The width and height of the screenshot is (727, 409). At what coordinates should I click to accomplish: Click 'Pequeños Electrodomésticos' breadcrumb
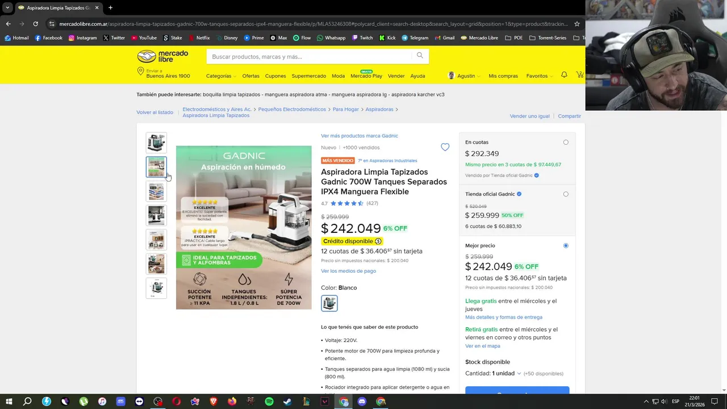coord(292,109)
